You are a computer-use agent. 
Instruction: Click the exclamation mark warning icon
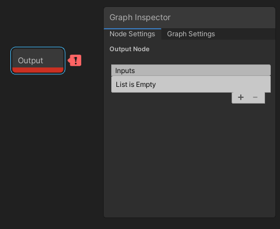pyautogui.click(x=75, y=60)
